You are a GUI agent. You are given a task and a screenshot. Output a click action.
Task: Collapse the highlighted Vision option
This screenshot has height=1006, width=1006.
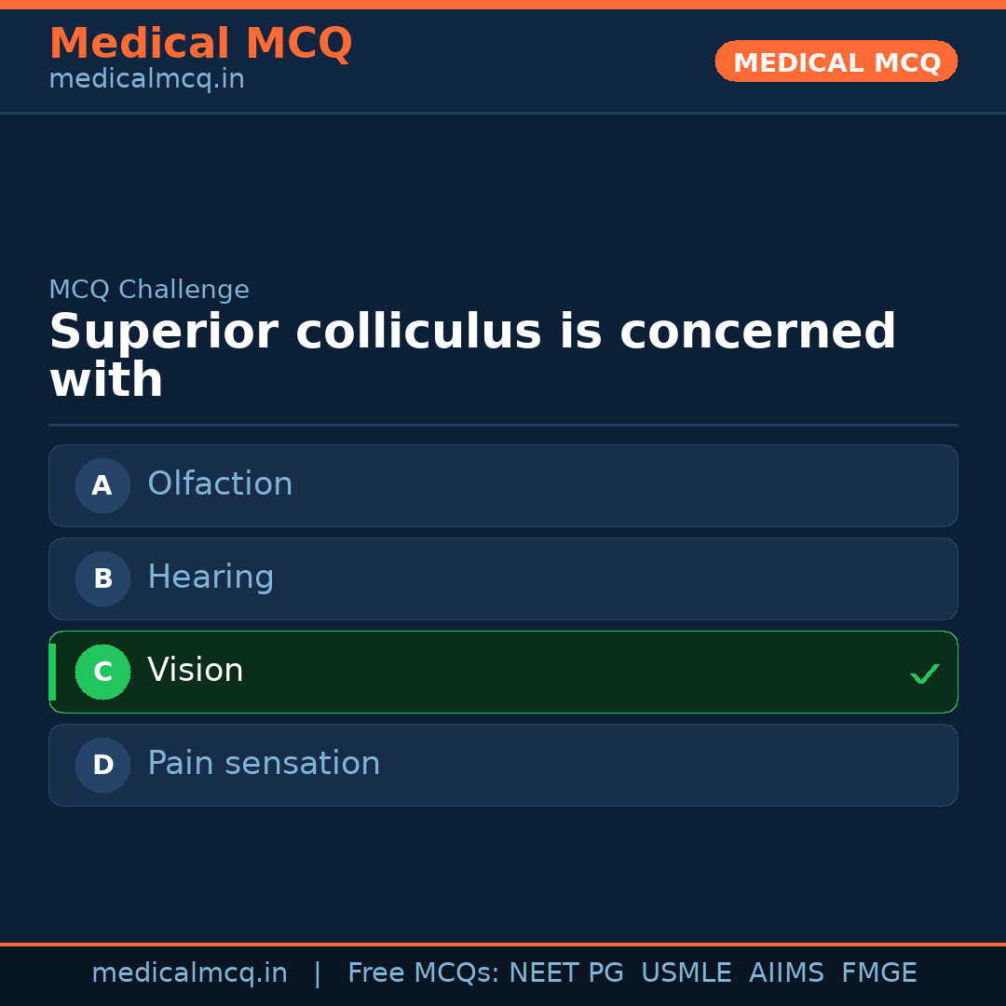503,672
